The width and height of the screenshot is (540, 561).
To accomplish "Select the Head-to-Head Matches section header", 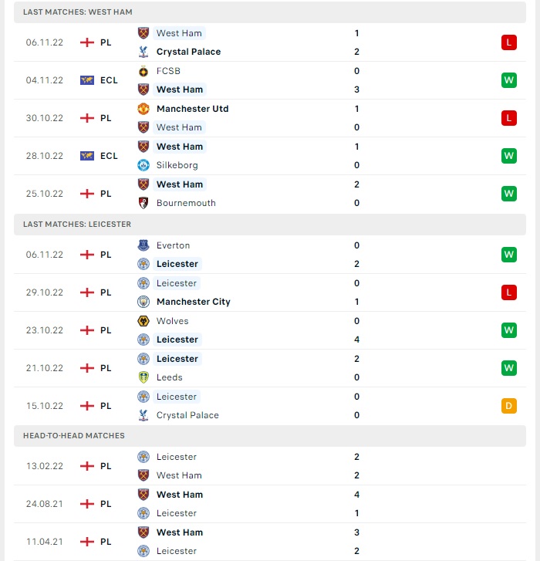I will 270,436.
